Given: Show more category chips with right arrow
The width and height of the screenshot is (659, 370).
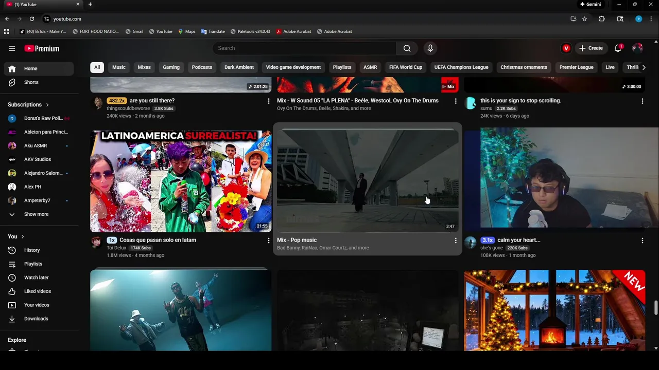Looking at the screenshot, I should coord(644,67).
